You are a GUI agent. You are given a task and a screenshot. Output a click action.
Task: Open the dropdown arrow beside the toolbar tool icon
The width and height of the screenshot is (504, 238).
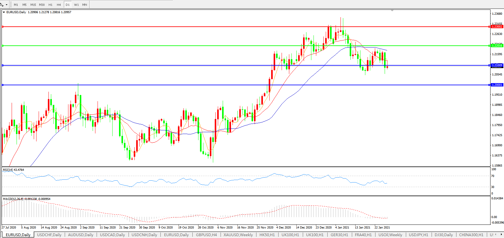(x=6, y=5)
